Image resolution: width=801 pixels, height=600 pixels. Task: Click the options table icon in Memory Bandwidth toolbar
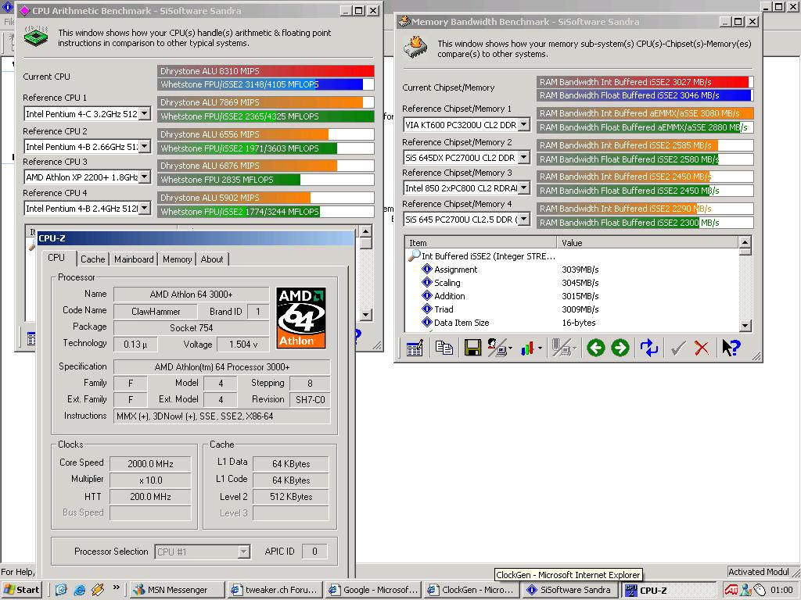click(415, 348)
